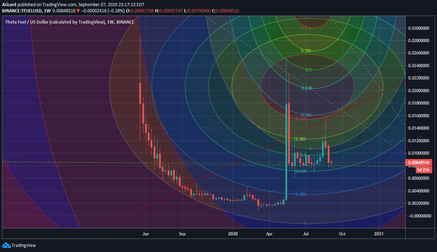The width and height of the screenshot is (437, 252).
Task: Click the price change −0.00002416 (−0.28%) text
Action: [103, 11]
